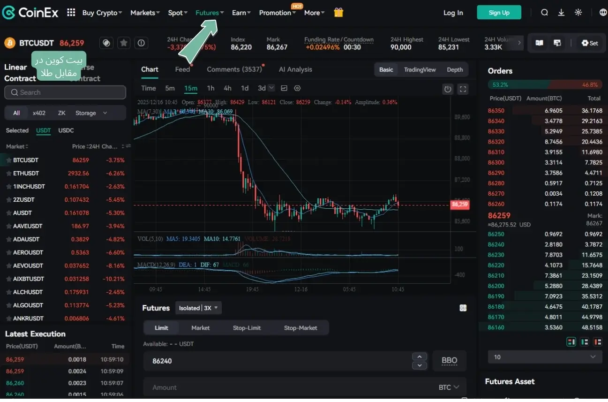The height and width of the screenshot is (402, 608).
Task: Switch chart mode to Depth
Action: pyautogui.click(x=455, y=70)
